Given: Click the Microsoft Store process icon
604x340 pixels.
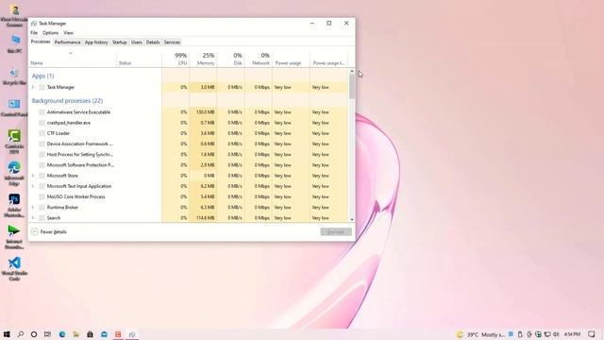Looking at the screenshot, I should click(x=42, y=176).
